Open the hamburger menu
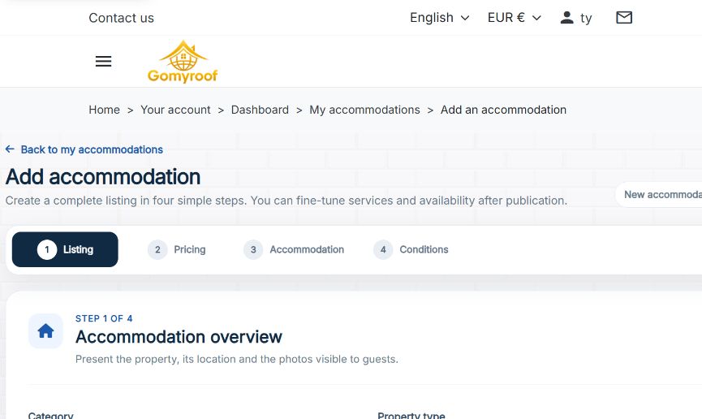The height and width of the screenshot is (419, 702). point(103,62)
